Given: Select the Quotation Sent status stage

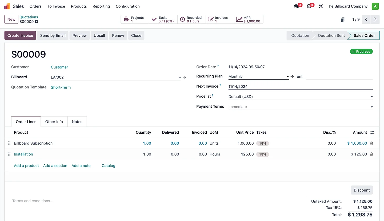Looking at the screenshot, I should pyautogui.click(x=331, y=36).
